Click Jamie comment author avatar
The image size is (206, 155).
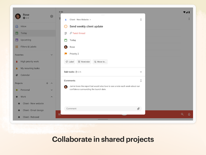coord(66,87)
